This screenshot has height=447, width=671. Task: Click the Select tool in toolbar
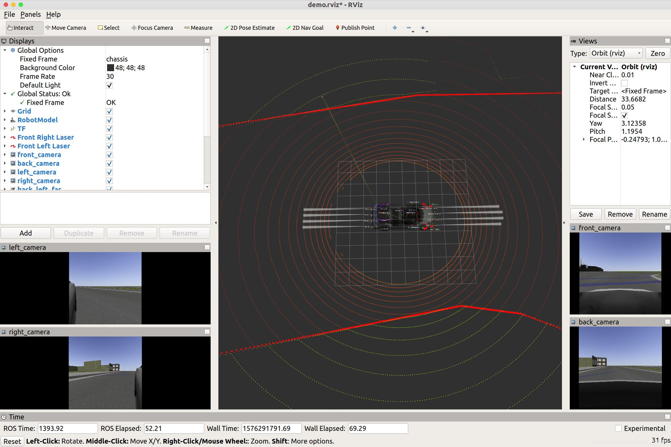tap(108, 28)
